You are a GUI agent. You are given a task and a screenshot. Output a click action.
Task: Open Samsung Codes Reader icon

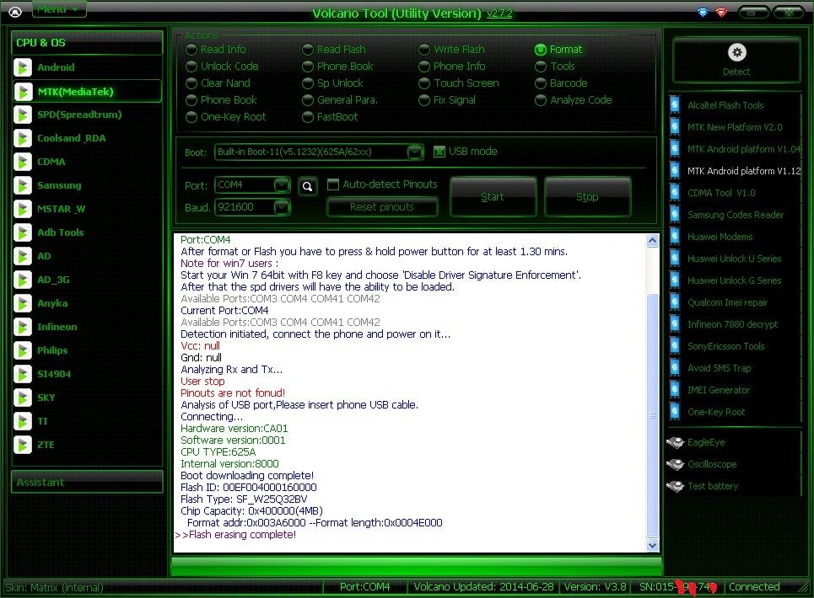[x=675, y=214]
